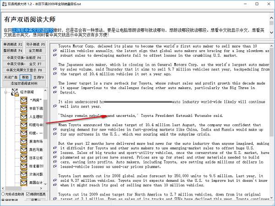Collapse the 经济新闻 tree node

(6, 92)
